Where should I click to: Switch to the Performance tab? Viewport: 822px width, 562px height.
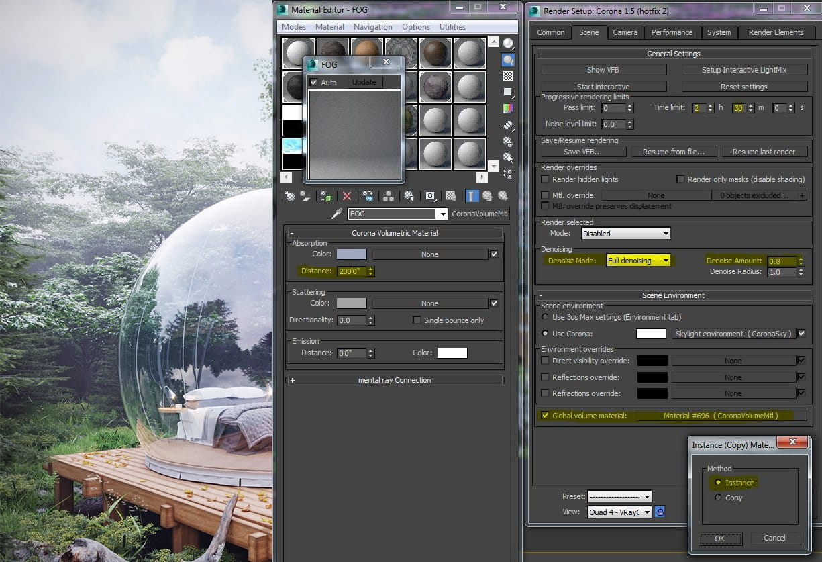point(672,32)
